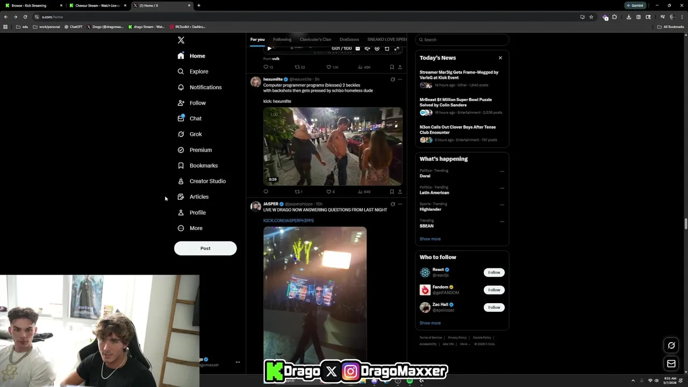Open KICK.COM/JASPERPHIPPS link
The width and height of the screenshot is (688, 387).
(x=289, y=220)
